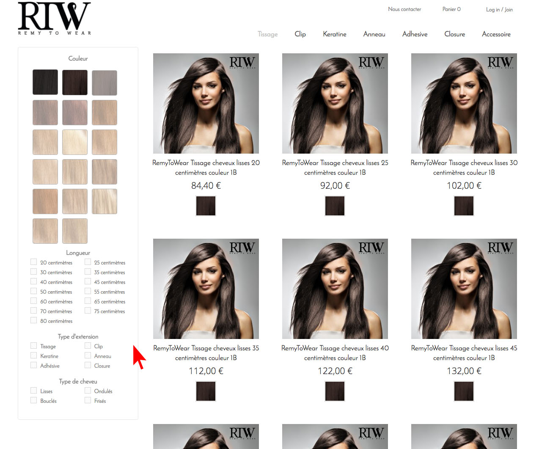
Task: Filter by Keratine extension type
Action: [33, 355]
